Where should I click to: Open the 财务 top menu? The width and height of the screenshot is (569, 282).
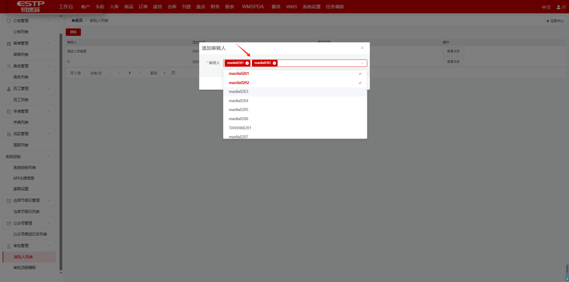click(x=215, y=7)
